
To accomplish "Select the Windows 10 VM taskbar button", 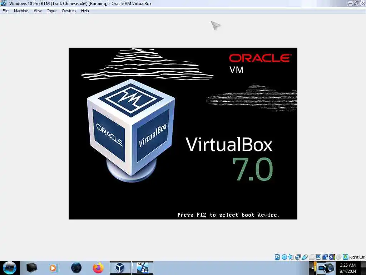I will [143, 268].
